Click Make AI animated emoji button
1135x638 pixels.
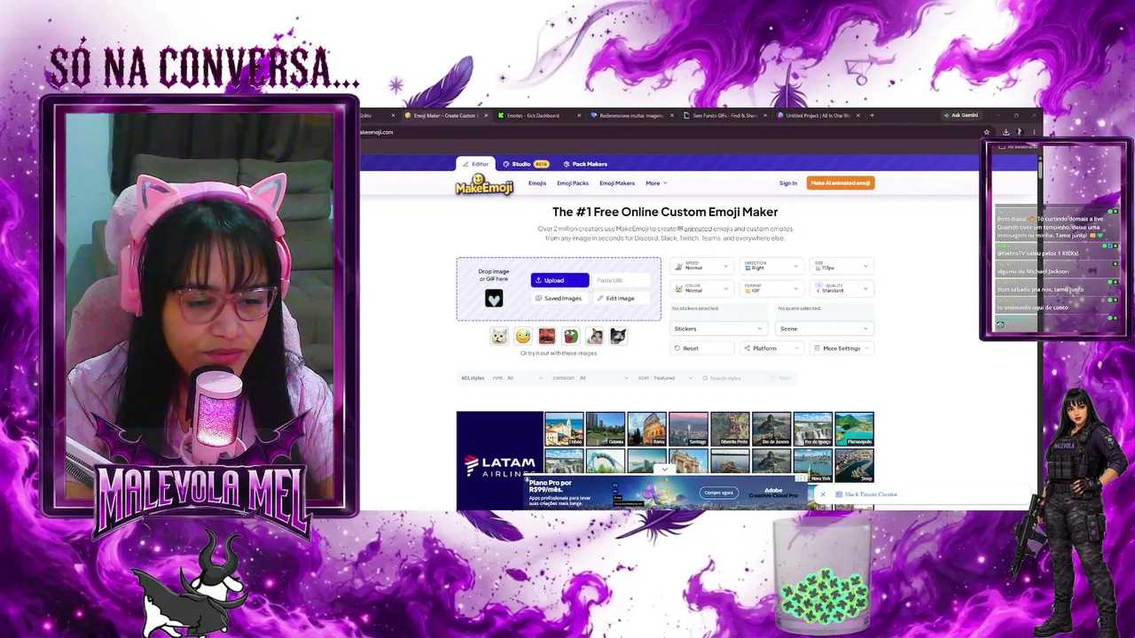841,183
